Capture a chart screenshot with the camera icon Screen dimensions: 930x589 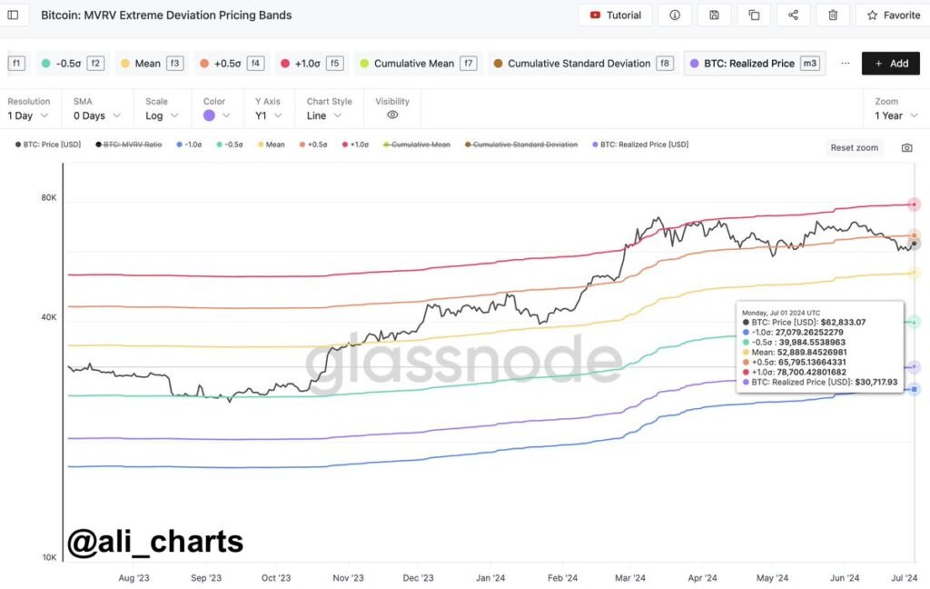[908, 146]
